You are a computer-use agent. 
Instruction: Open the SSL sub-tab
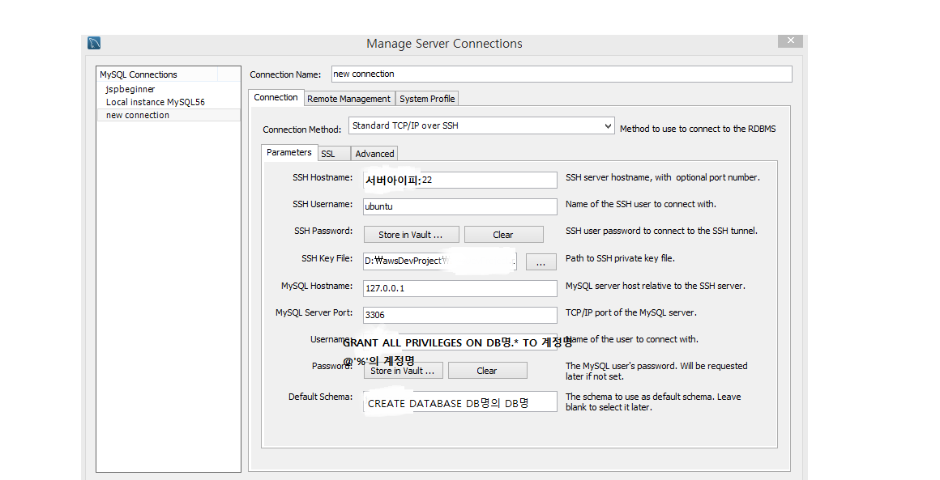333,154
